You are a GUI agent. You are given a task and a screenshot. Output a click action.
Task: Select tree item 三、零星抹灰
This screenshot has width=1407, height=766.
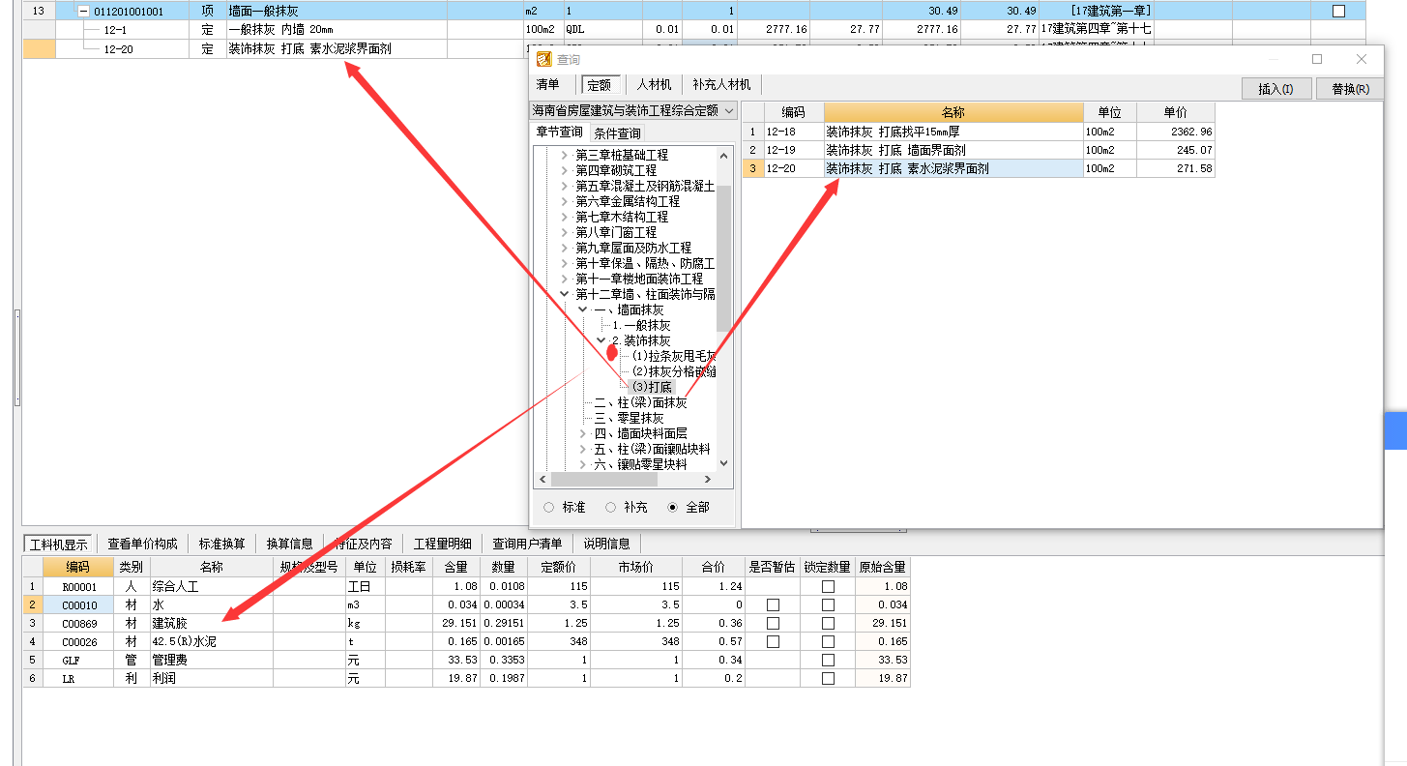click(x=629, y=418)
